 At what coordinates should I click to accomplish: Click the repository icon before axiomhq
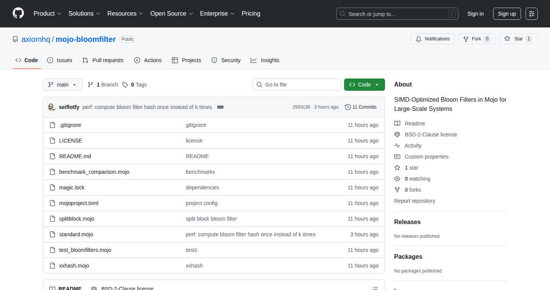[x=15, y=39]
